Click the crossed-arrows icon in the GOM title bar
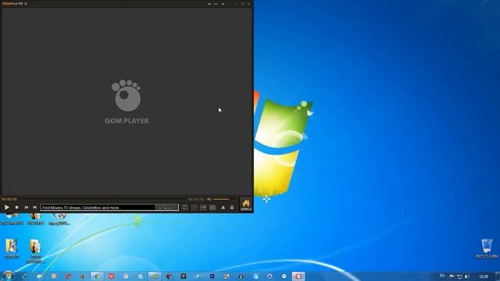The width and height of the screenshot is (500, 281). pyautogui.click(x=216, y=4)
